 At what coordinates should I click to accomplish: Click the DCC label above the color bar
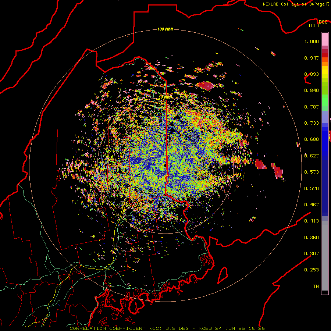(323, 22)
